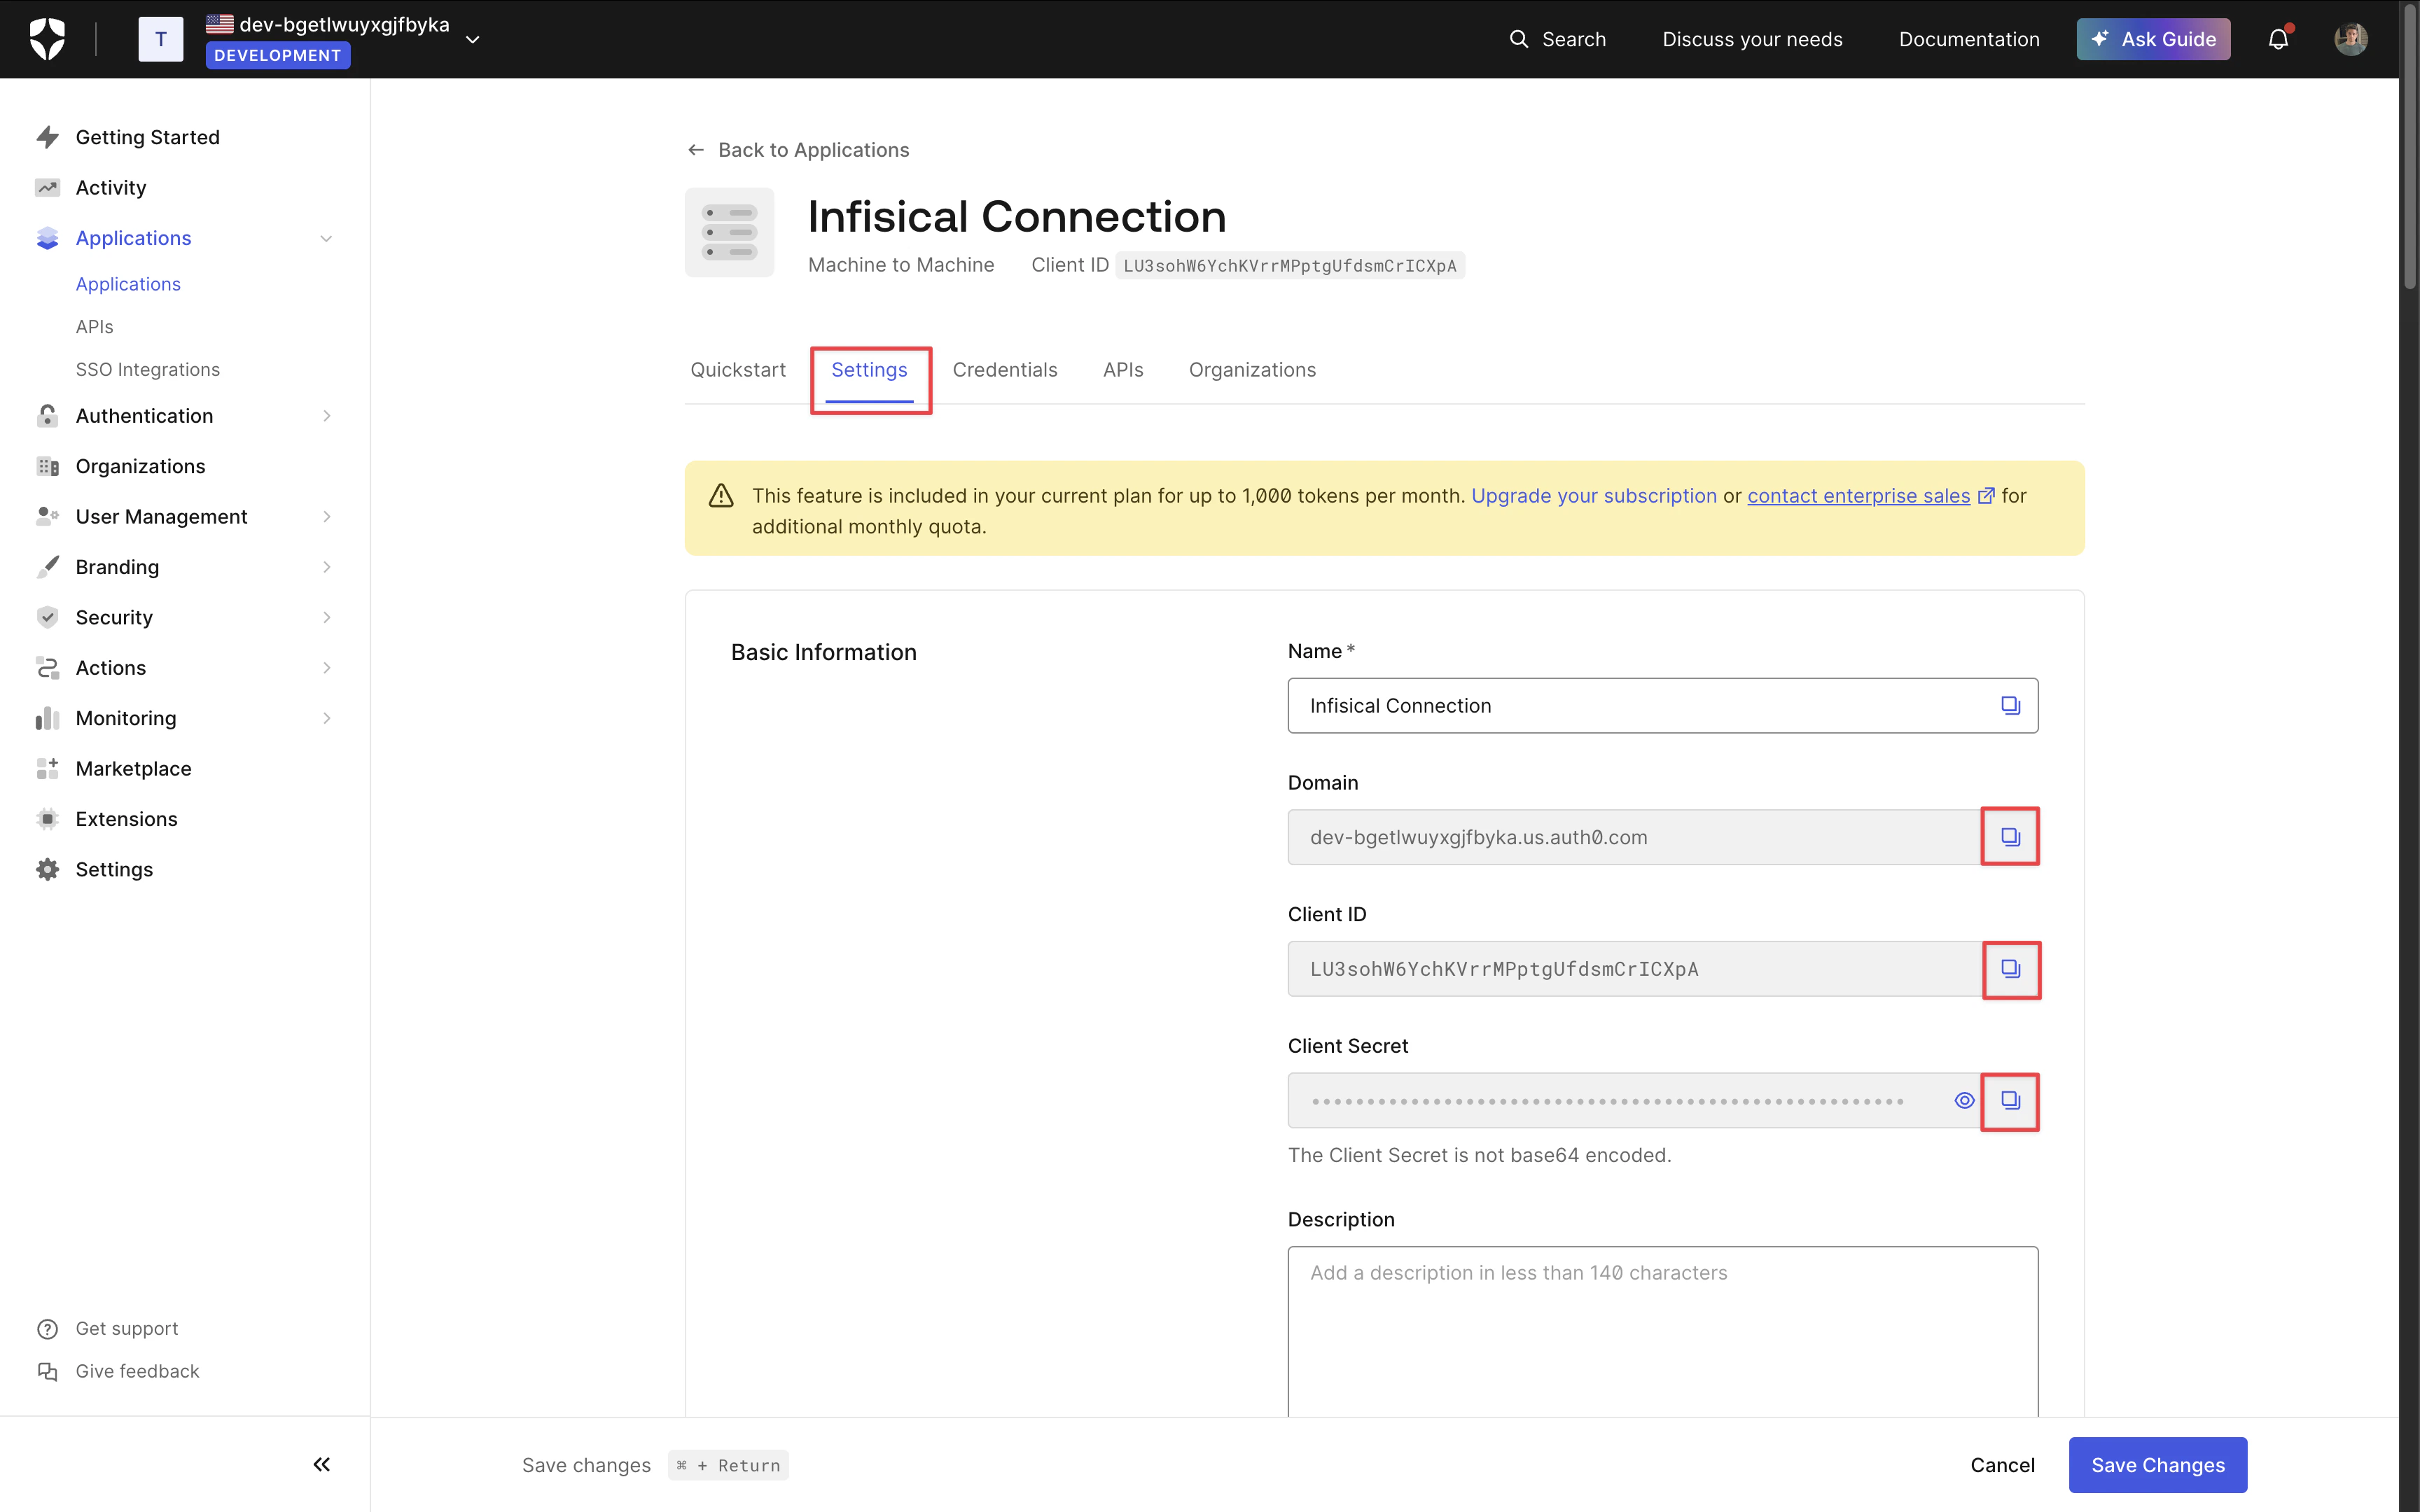
Task: Click the Cancel button
Action: 2002,1464
